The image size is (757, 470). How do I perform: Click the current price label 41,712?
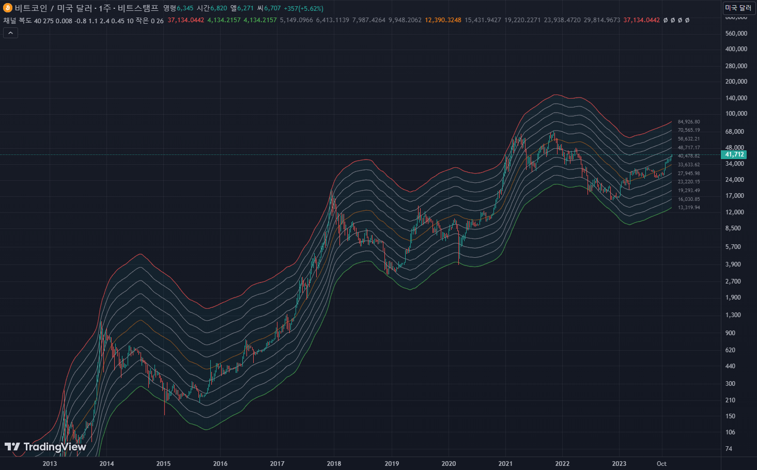coord(734,154)
